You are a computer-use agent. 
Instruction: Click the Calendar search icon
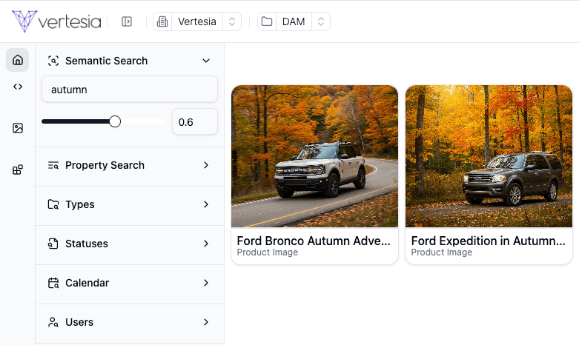tap(53, 283)
